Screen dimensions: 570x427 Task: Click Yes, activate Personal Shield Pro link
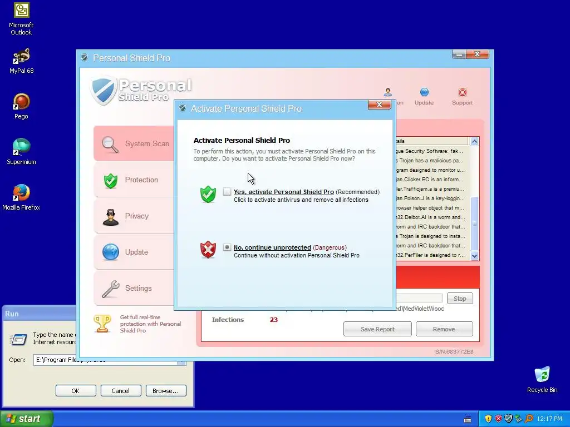click(x=283, y=192)
